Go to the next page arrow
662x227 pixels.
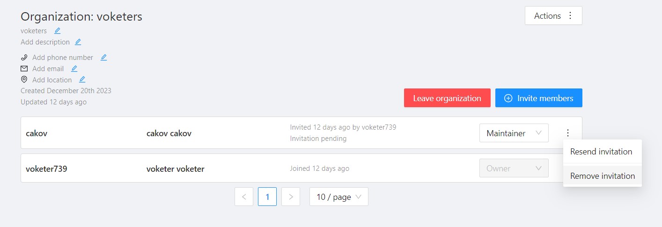click(291, 197)
